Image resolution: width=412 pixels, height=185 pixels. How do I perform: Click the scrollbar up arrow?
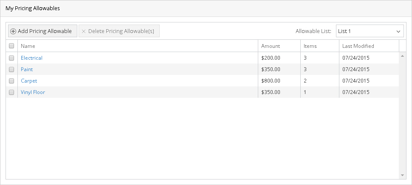pyautogui.click(x=402, y=55)
